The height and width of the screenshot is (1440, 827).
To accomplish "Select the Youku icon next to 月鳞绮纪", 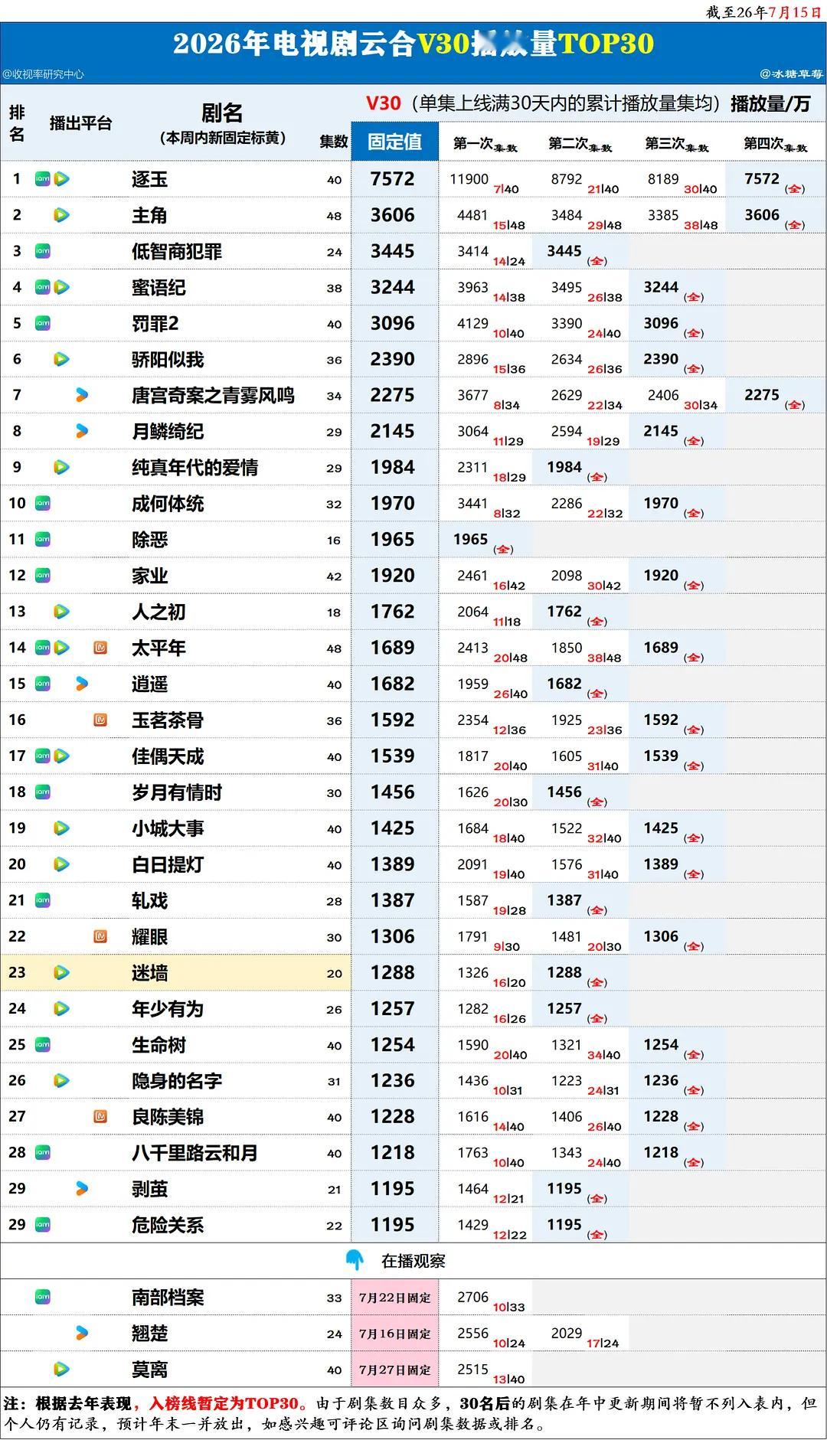I will pos(82,431).
